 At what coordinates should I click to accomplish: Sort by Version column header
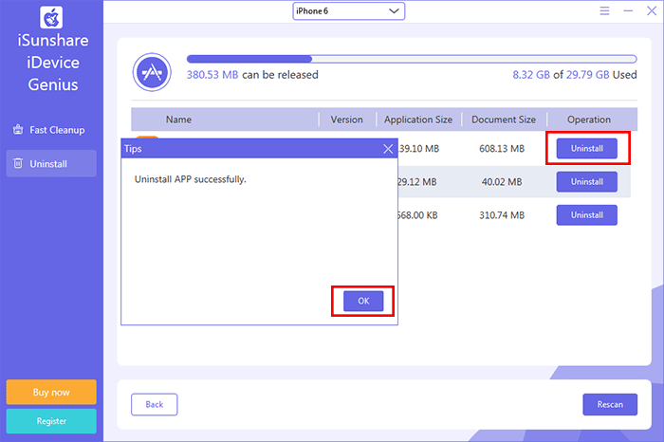[347, 120]
